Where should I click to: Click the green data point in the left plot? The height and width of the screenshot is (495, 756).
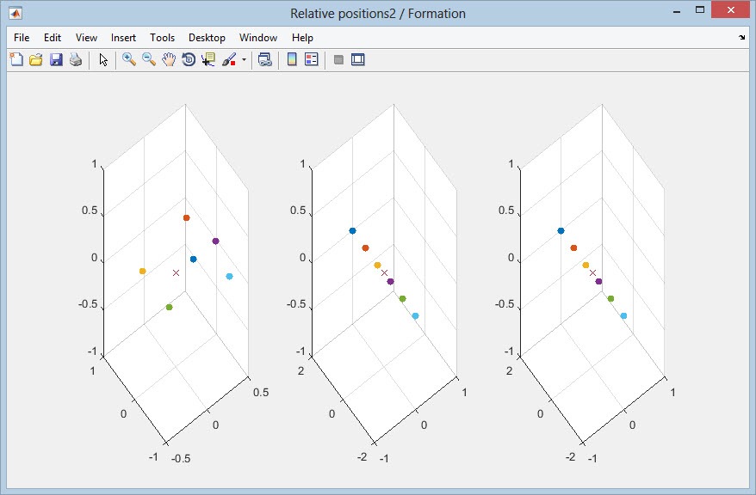[x=170, y=308]
